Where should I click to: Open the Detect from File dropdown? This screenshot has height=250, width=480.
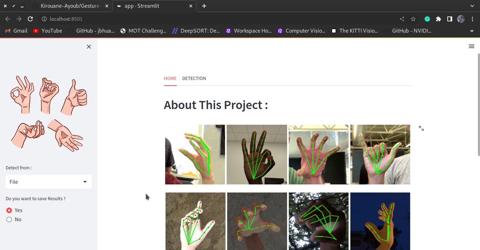48,182
